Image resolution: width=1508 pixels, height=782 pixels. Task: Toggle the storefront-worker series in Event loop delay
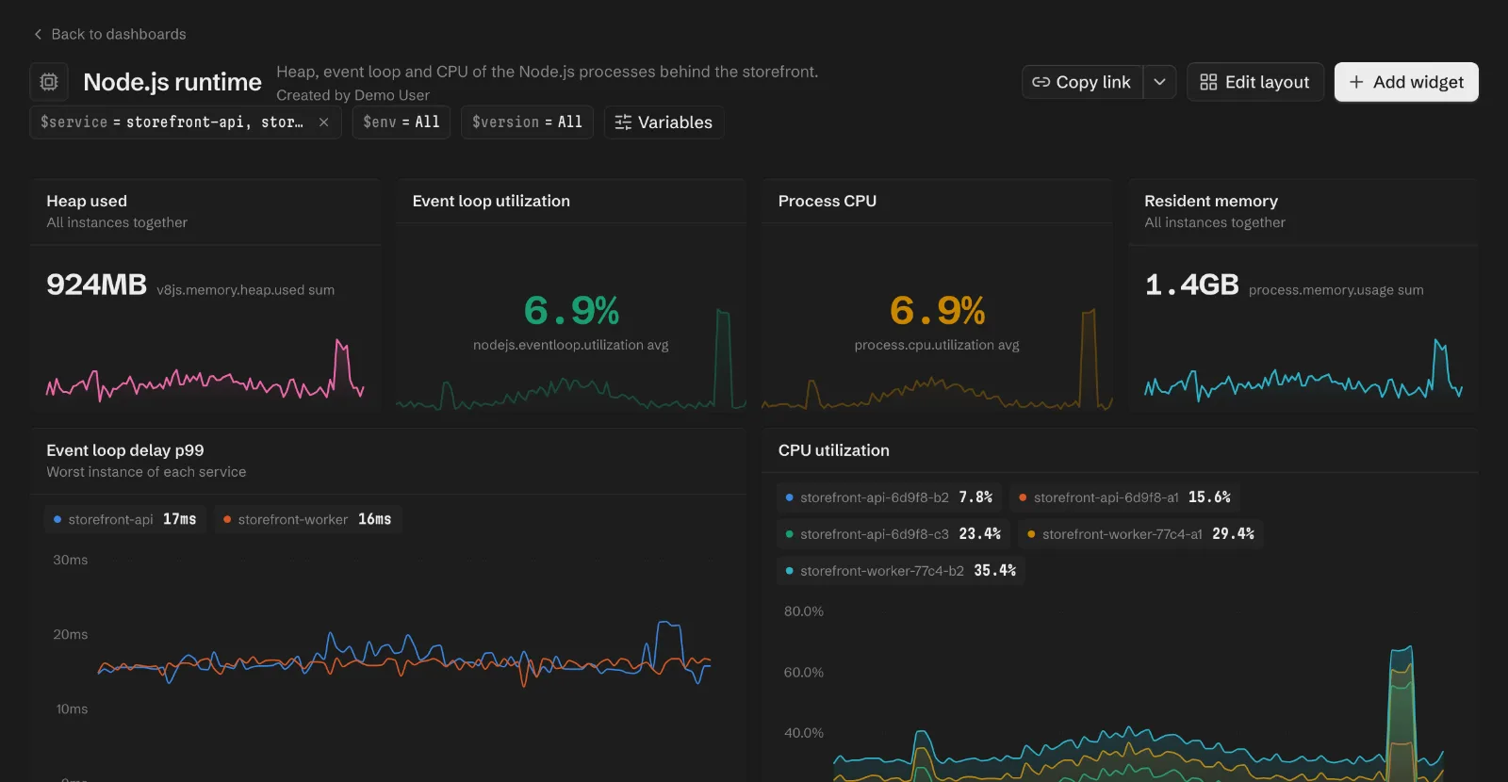308,519
